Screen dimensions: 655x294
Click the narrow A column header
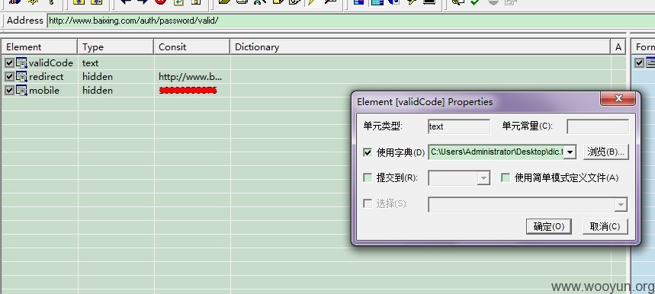[618, 46]
